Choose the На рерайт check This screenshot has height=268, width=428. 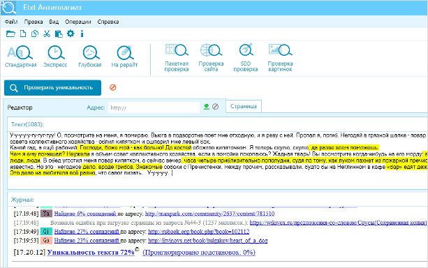point(124,57)
